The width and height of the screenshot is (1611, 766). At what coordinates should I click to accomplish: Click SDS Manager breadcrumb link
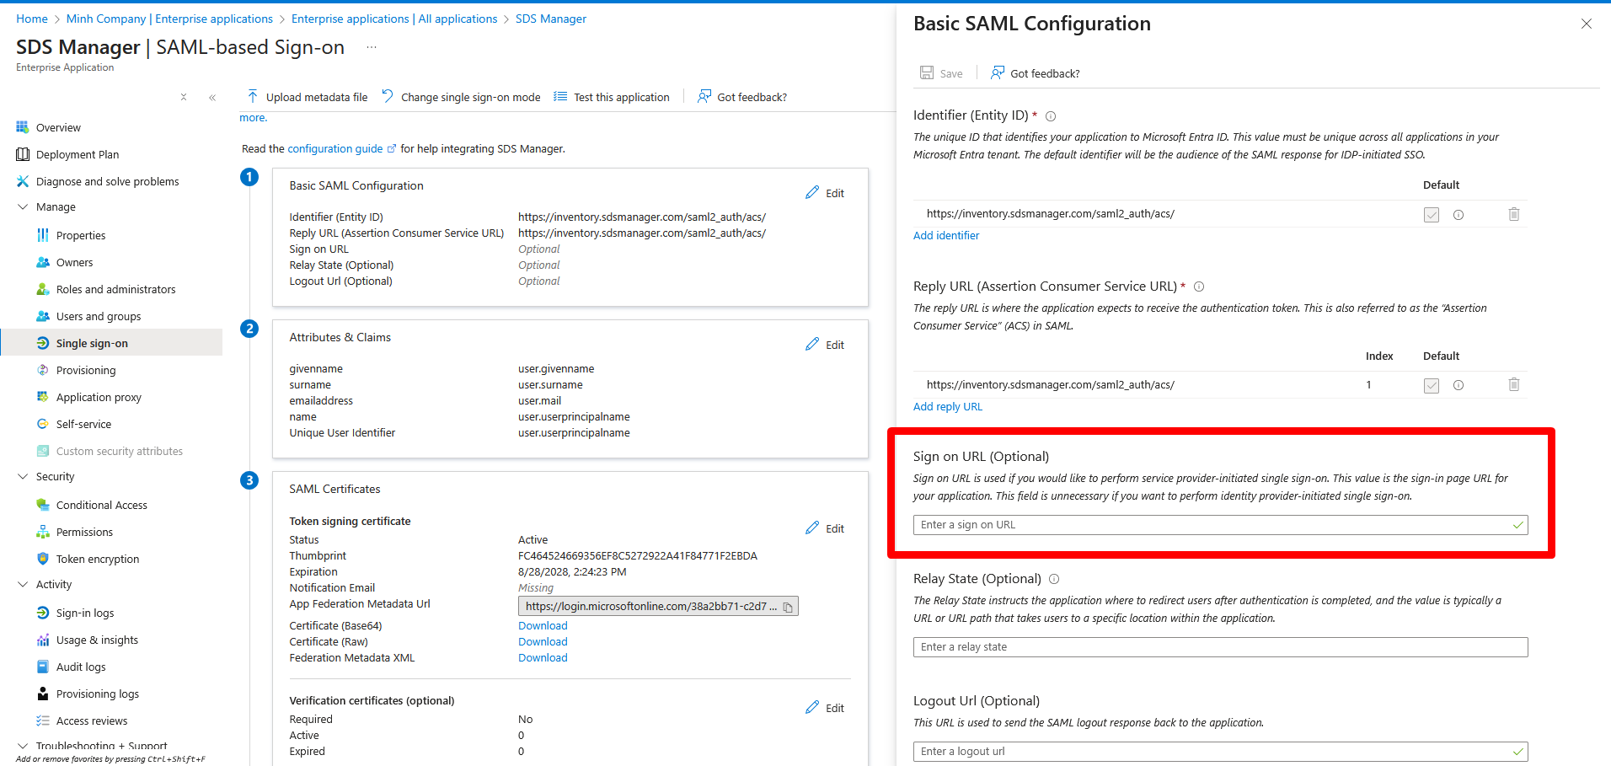551,19
